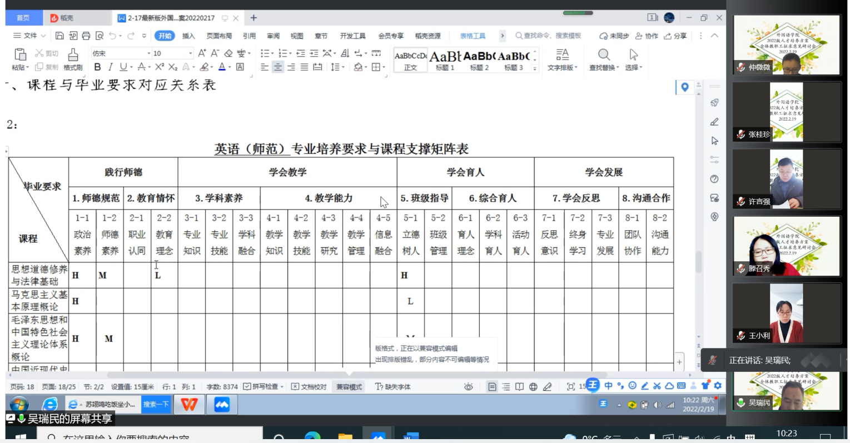Click the font color red A swatch
Image resolution: width=850 pixels, height=443 pixels.
(x=222, y=67)
